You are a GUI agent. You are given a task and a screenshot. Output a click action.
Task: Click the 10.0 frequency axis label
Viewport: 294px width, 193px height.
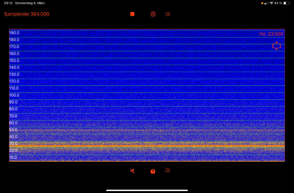click(x=13, y=157)
